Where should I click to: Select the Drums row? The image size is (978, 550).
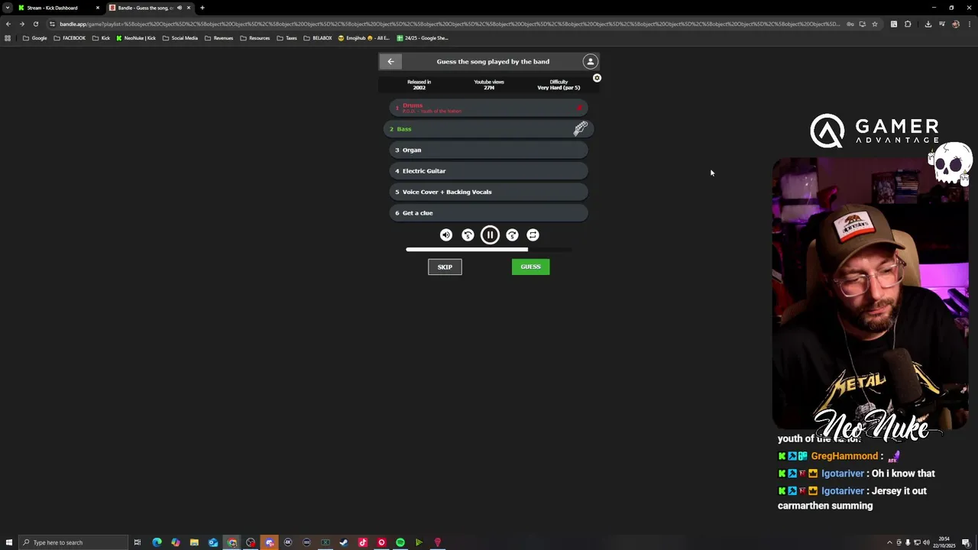[x=489, y=108]
